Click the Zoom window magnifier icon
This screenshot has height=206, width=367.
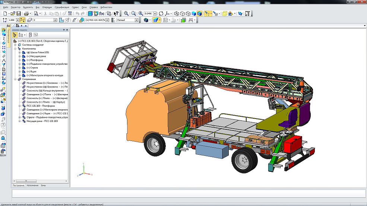click(126, 13)
